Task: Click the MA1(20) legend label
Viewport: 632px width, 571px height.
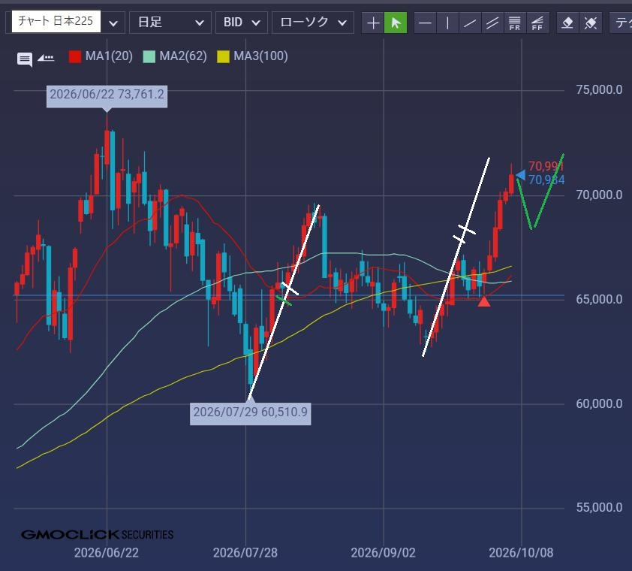Action: [x=109, y=56]
